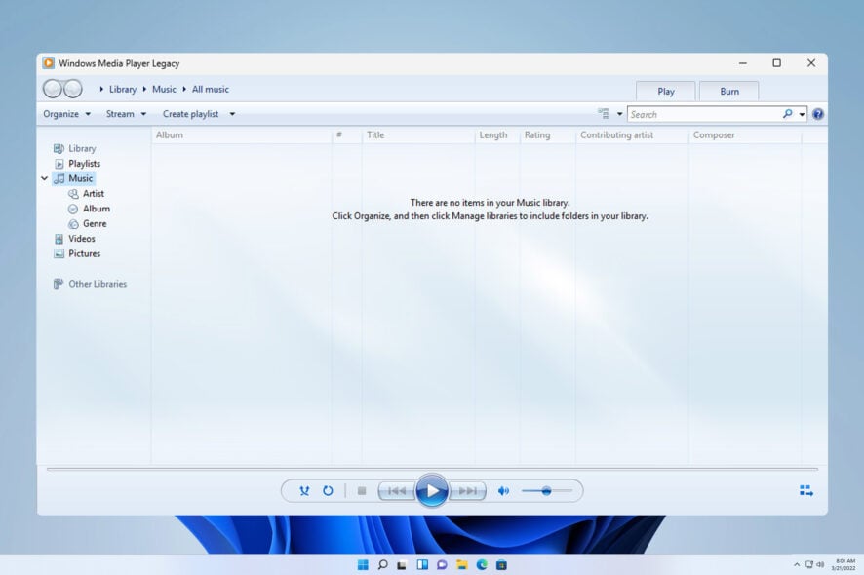Click the search magnifier icon

click(x=787, y=113)
